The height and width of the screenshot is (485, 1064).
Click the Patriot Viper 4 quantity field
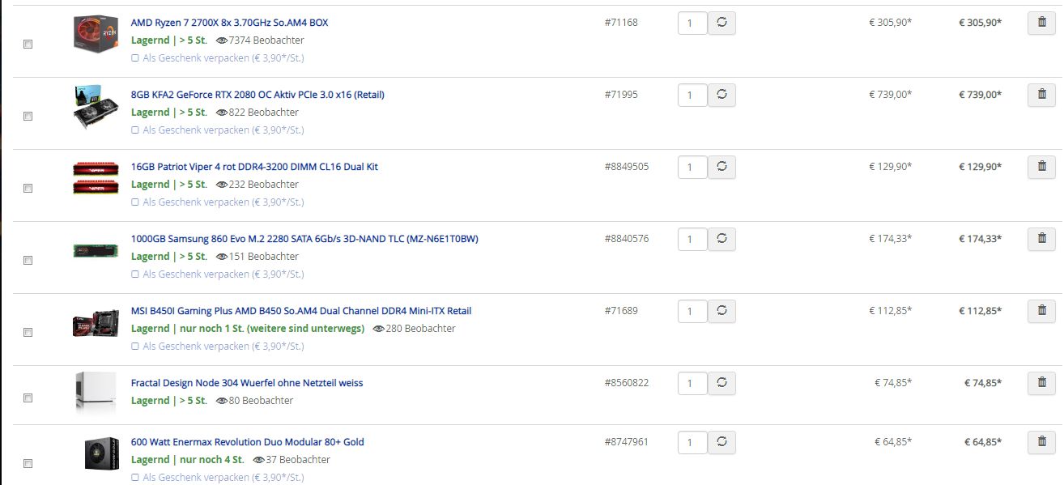692,168
